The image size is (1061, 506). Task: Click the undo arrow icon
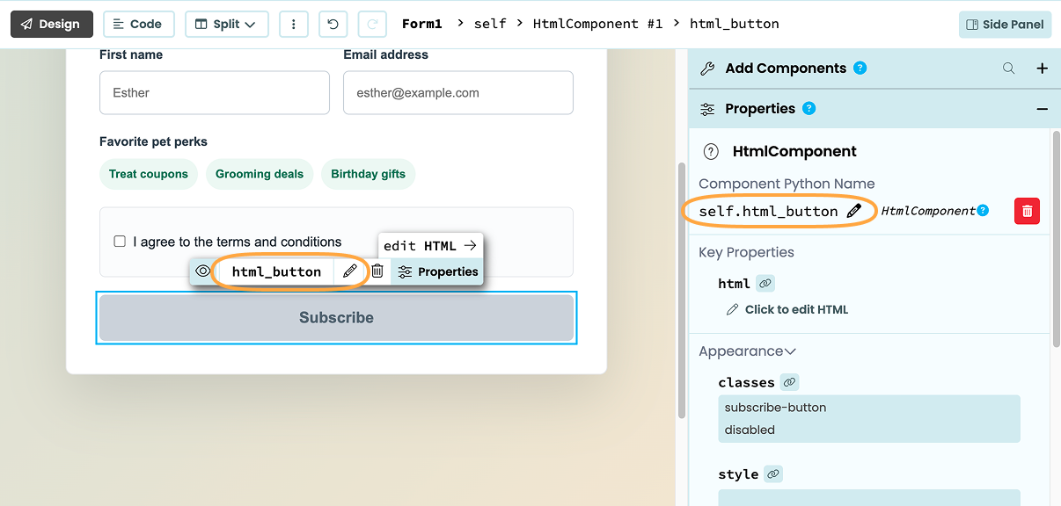pos(333,24)
